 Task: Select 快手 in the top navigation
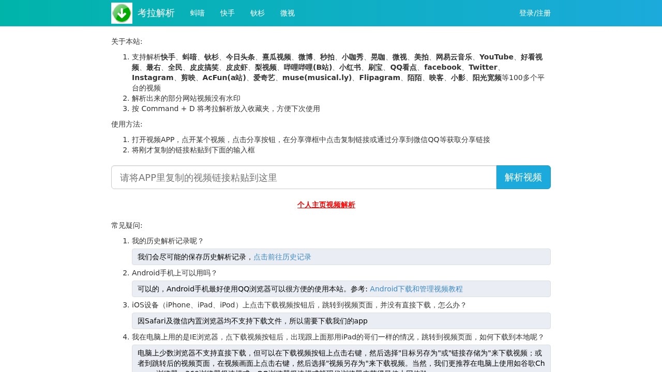pyautogui.click(x=227, y=13)
